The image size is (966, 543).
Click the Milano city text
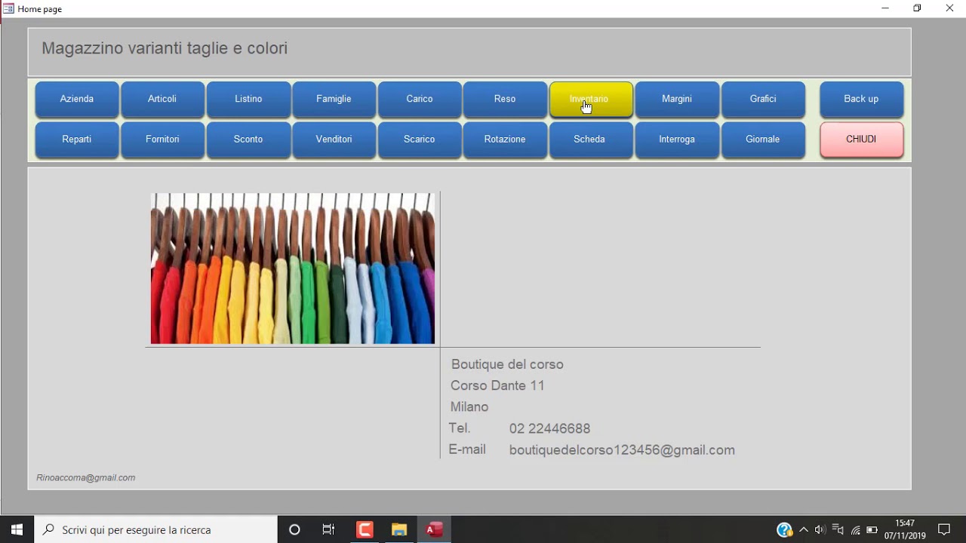click(469, 406)
